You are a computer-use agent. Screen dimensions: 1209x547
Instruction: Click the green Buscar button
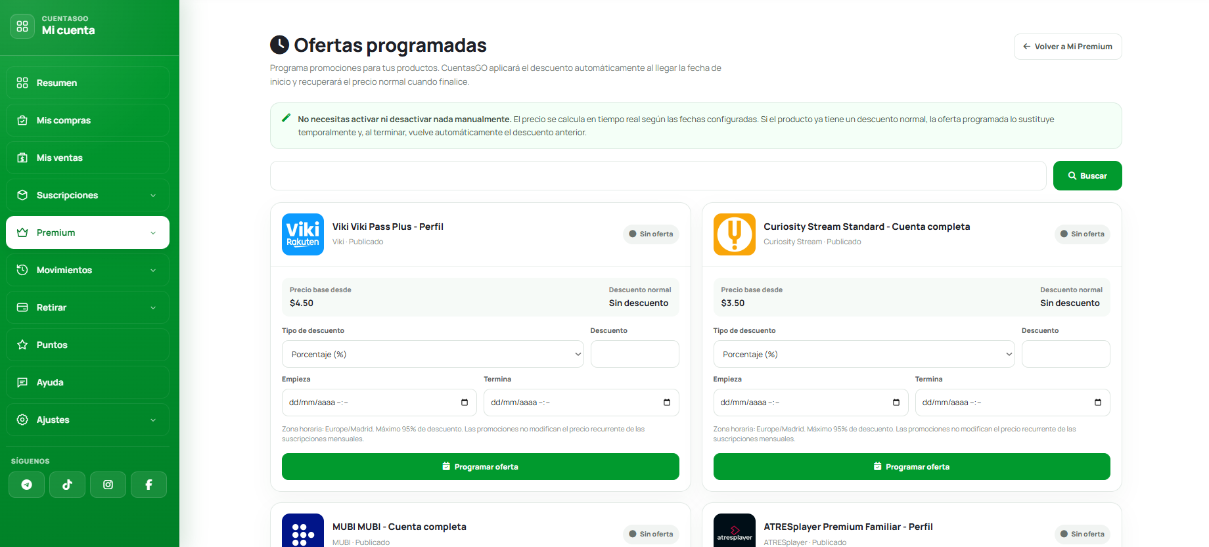[1087, 176]
